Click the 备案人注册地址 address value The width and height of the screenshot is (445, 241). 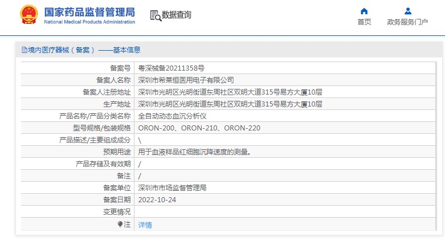[230, 92]
